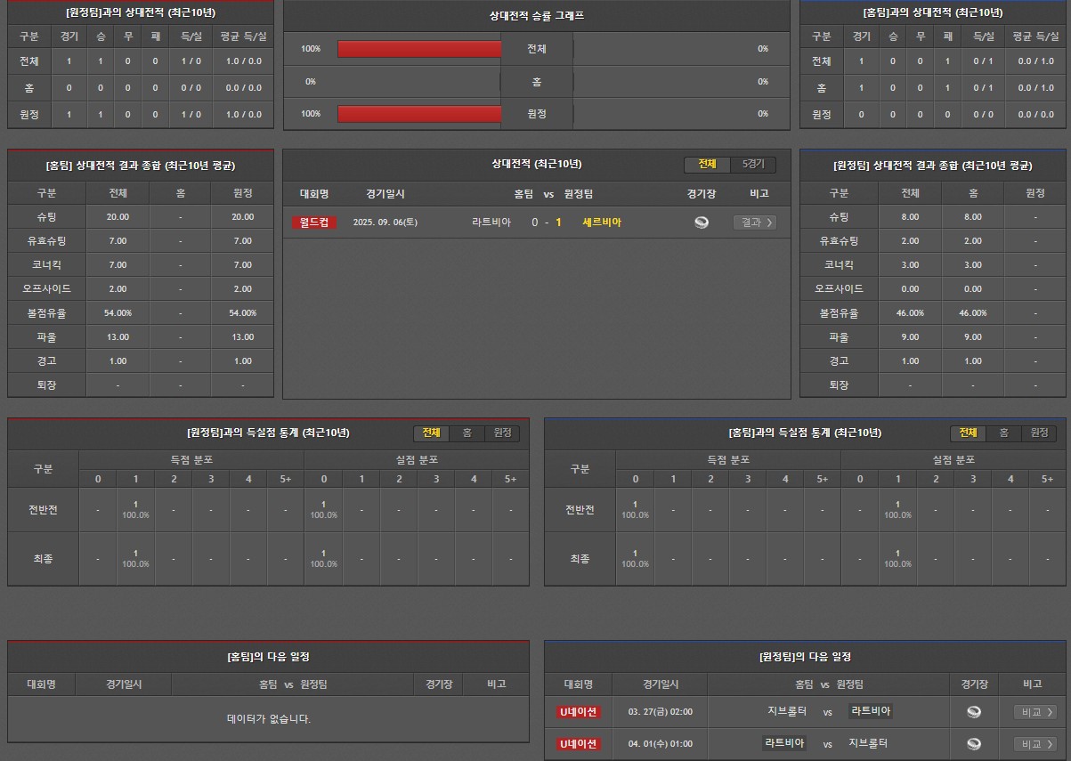Click the red 월드컵 competition badge

[x=314, y=223]
